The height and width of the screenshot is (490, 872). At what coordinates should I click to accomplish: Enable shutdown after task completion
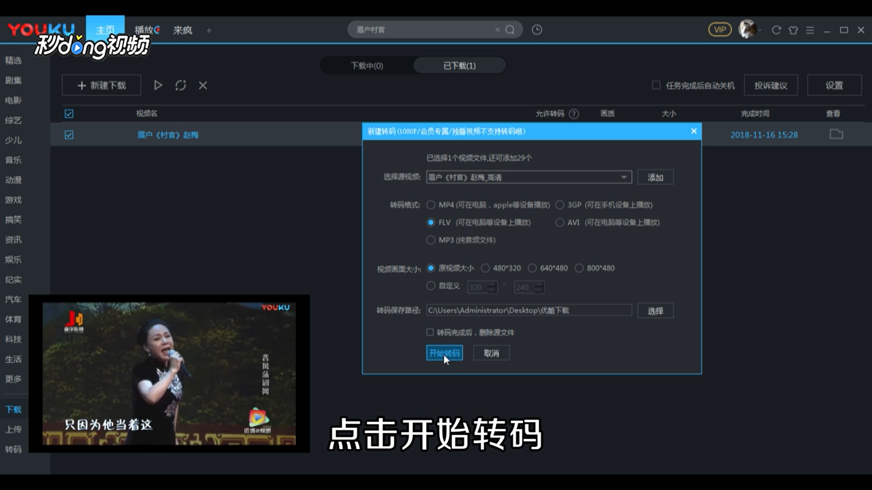[656, 85]
